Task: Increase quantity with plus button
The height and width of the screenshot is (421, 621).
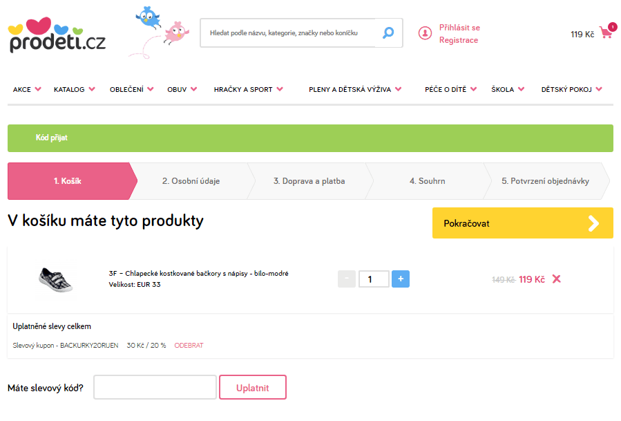Action: [401, 279]
